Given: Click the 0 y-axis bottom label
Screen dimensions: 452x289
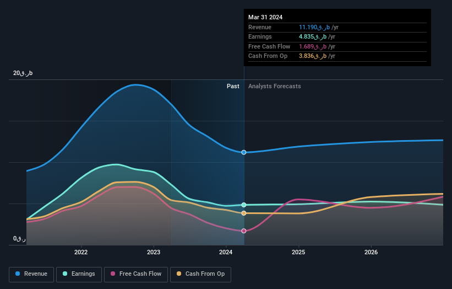Looking at the screenshot, I should pos(19,239).
